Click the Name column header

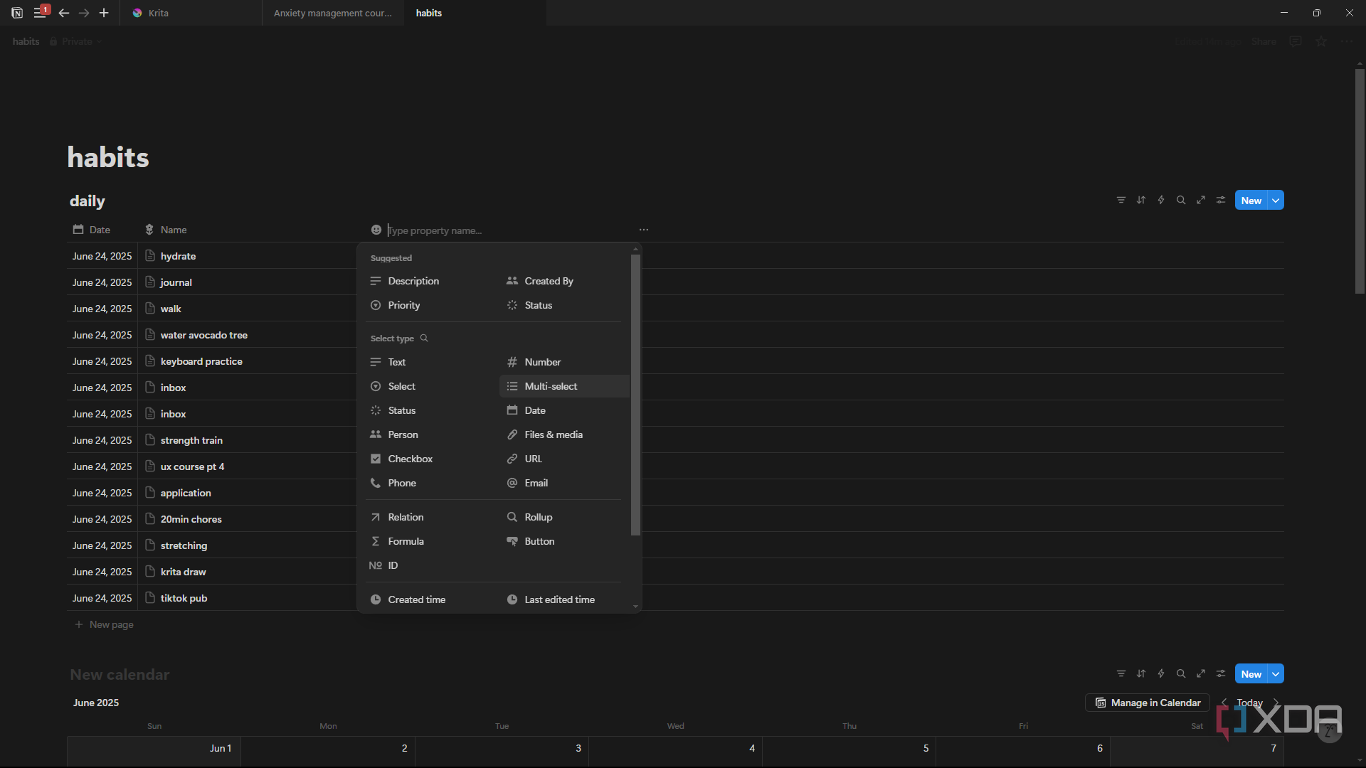click(x=166, y=230)
